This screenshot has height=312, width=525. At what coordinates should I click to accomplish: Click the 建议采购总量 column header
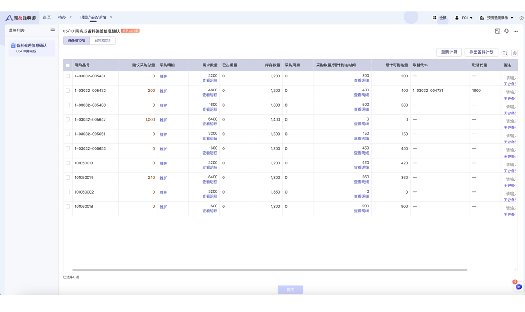(144, 65)
